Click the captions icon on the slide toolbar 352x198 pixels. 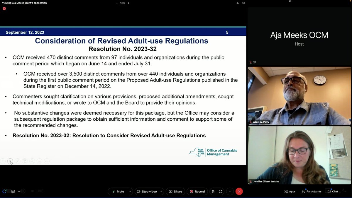coord(39,161)
